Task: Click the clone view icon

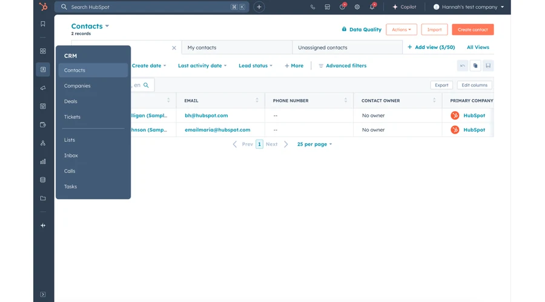Action: point(475,65)
